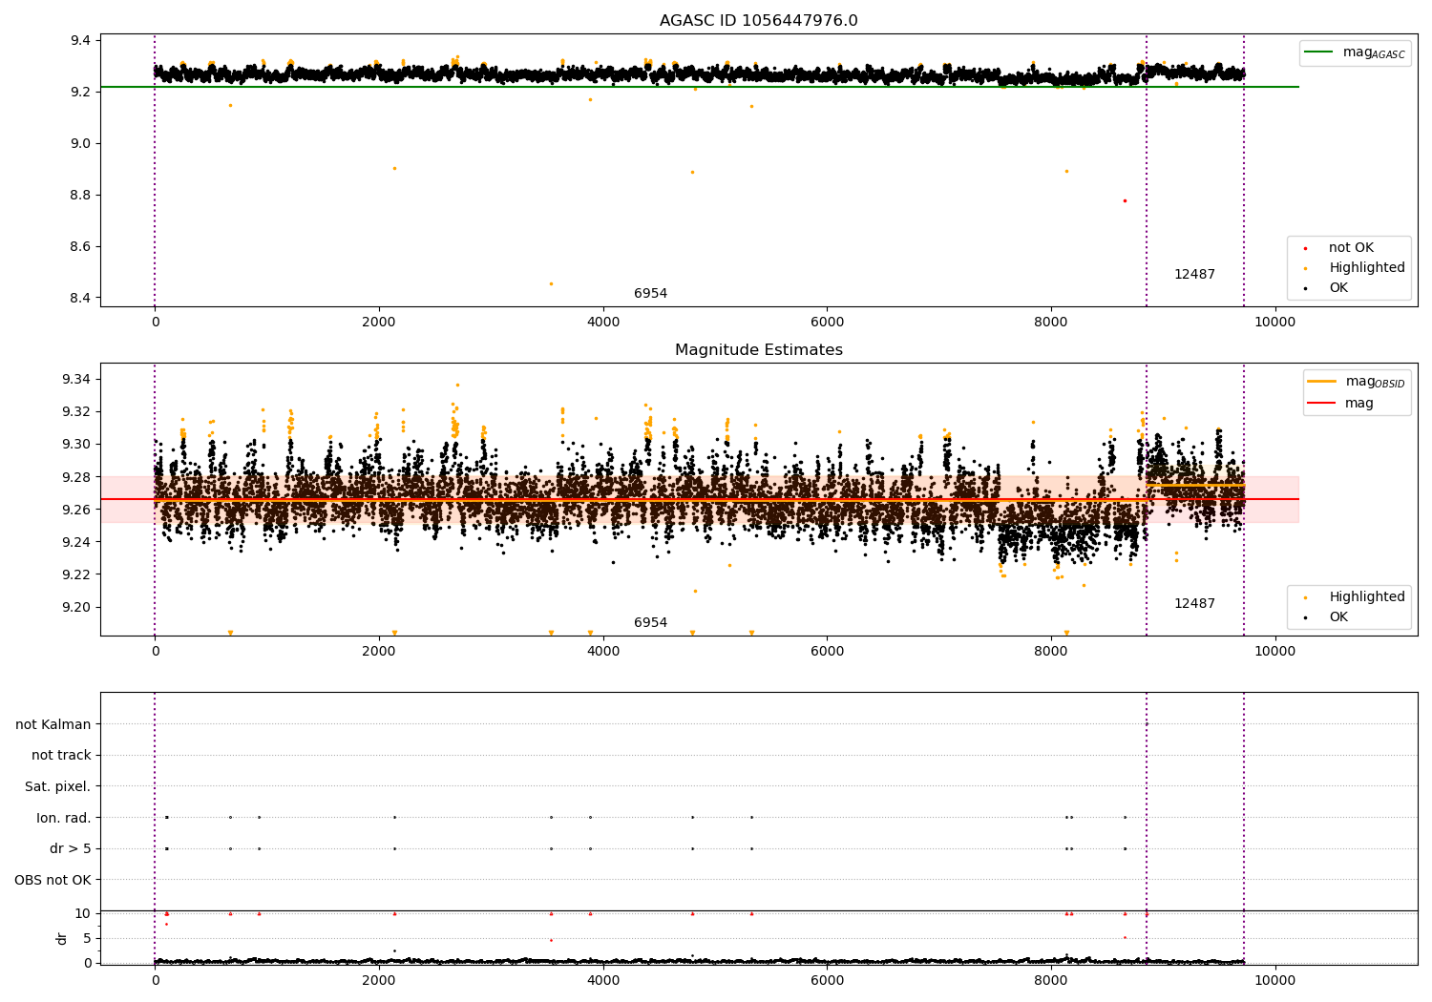Click the "OBS not OK" axis label
The image size is (1432, 1002).
pyautogui.click(x=53, y=880)
